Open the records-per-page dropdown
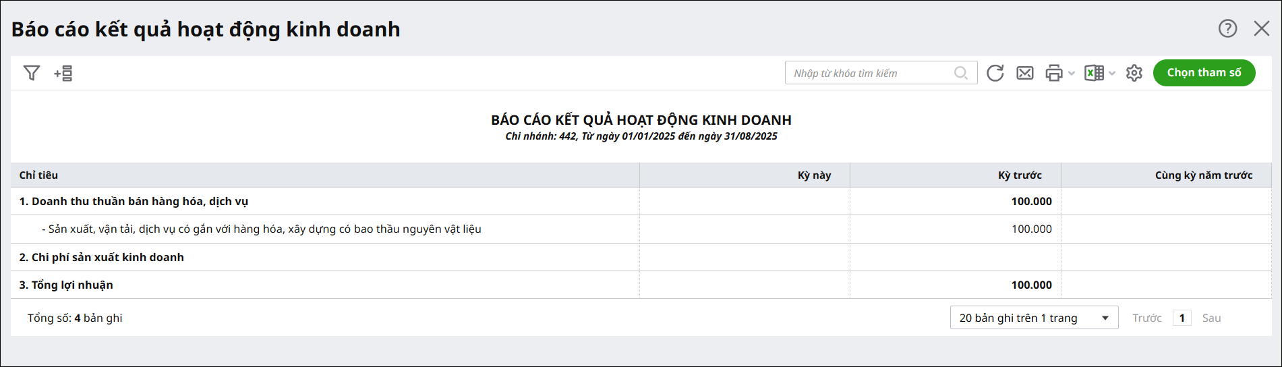The height and width of the screenshot is (367, 1282). [x=1034, y=318]
